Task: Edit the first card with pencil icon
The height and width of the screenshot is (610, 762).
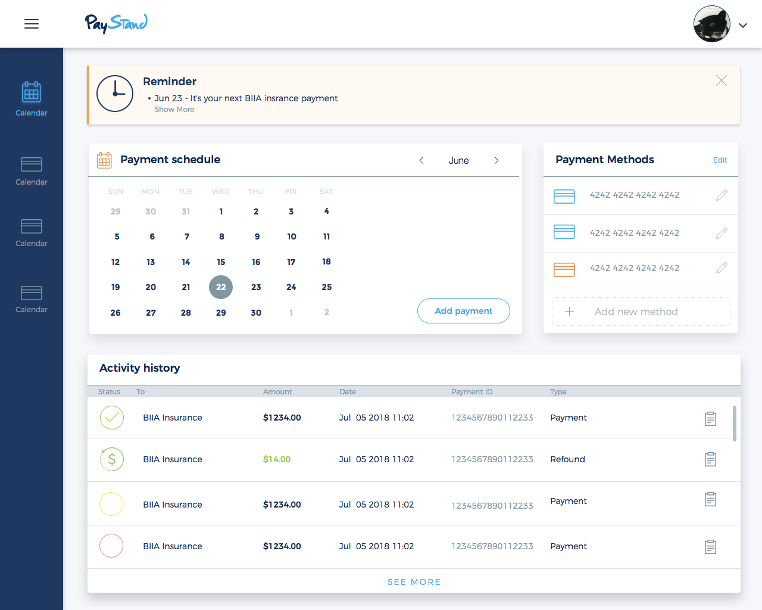Action: 722,195
